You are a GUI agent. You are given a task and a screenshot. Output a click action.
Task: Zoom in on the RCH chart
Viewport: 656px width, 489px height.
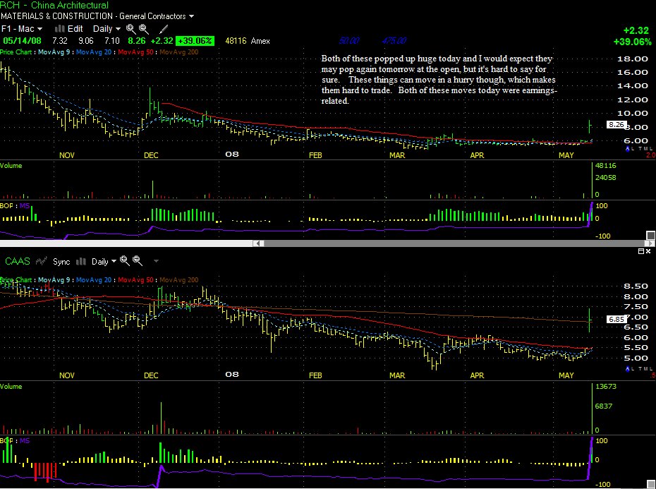pyautogui.click(x=131, y=29)
